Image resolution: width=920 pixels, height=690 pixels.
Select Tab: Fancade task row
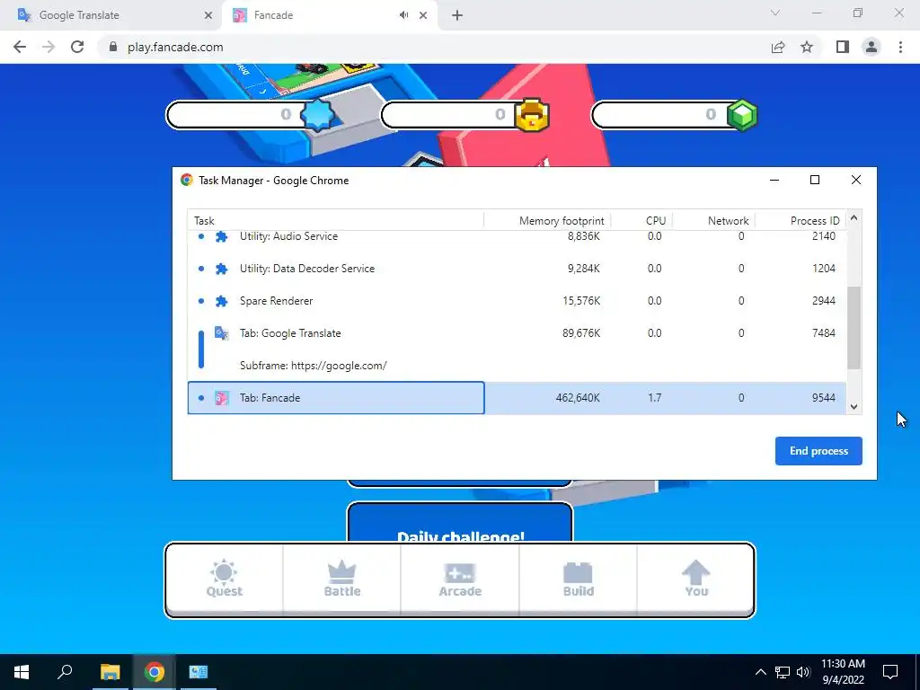pos(517,398)
